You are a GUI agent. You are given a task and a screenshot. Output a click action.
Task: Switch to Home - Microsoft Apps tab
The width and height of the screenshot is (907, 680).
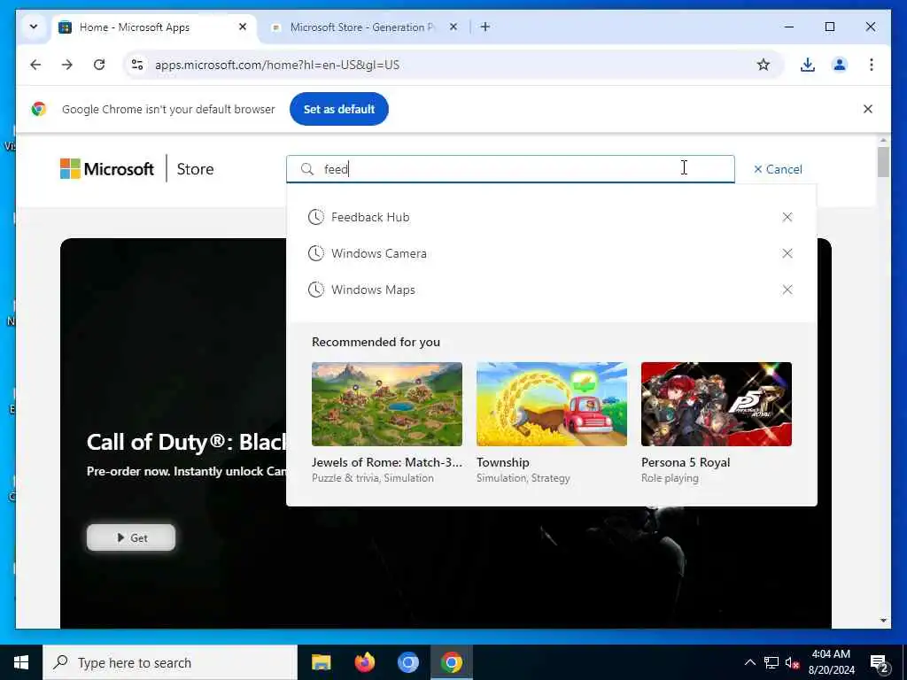click(153, 27)
